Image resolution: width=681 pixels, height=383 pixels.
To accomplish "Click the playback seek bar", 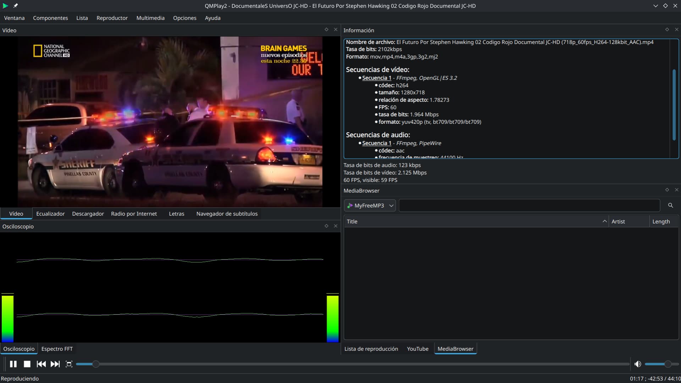I will 353,364.
